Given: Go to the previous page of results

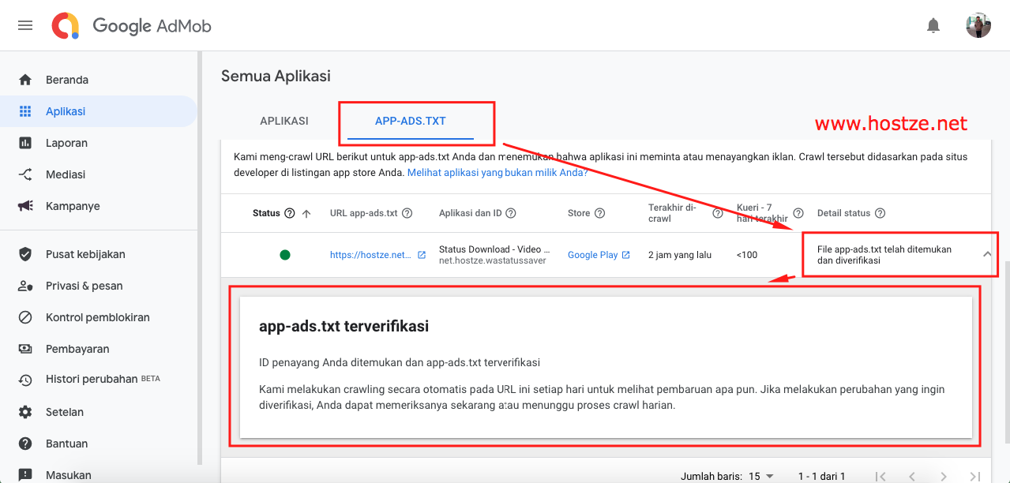Looking at the screenshot, I should pos(912,476).
